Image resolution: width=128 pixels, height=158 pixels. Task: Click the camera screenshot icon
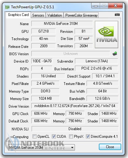[117, 14]
